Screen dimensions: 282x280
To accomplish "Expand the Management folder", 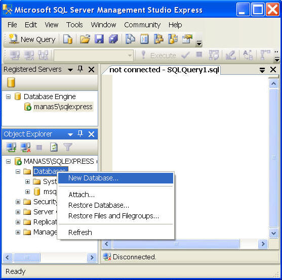I will click(x=18, y=232).
